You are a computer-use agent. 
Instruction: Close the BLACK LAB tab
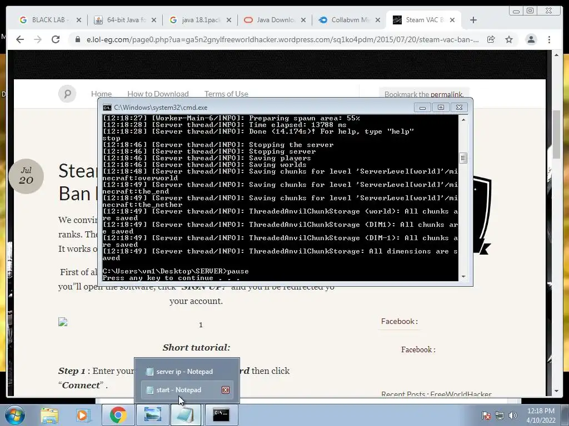coord(79,20)
